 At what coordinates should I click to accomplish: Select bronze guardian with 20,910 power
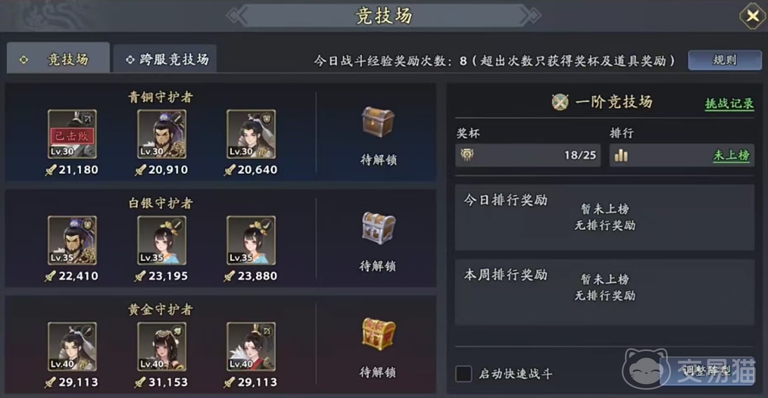point(162,134)
